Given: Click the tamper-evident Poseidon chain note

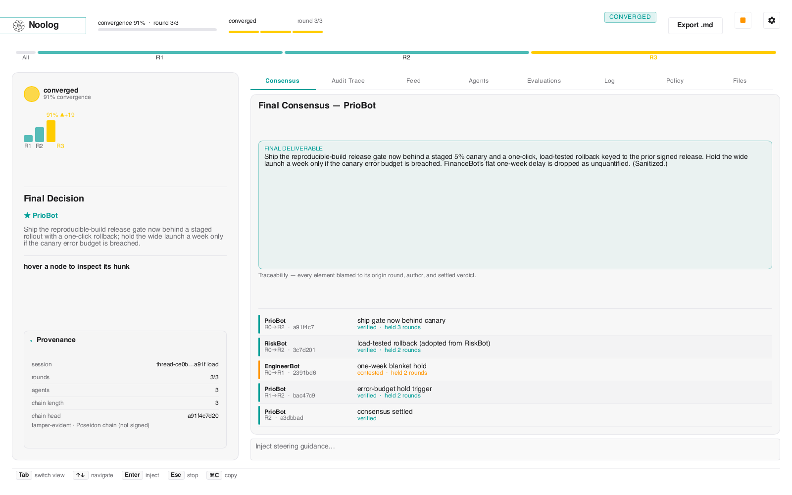Looking at the screenshot, I should click(x=91, y=425).
